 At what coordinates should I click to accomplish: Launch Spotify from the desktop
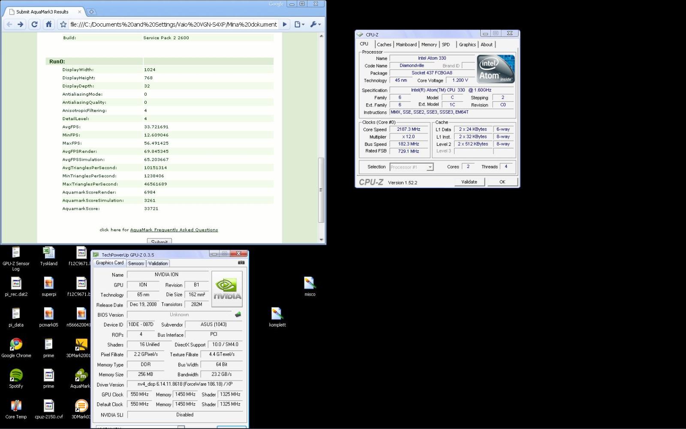click(x=16, y=378)
